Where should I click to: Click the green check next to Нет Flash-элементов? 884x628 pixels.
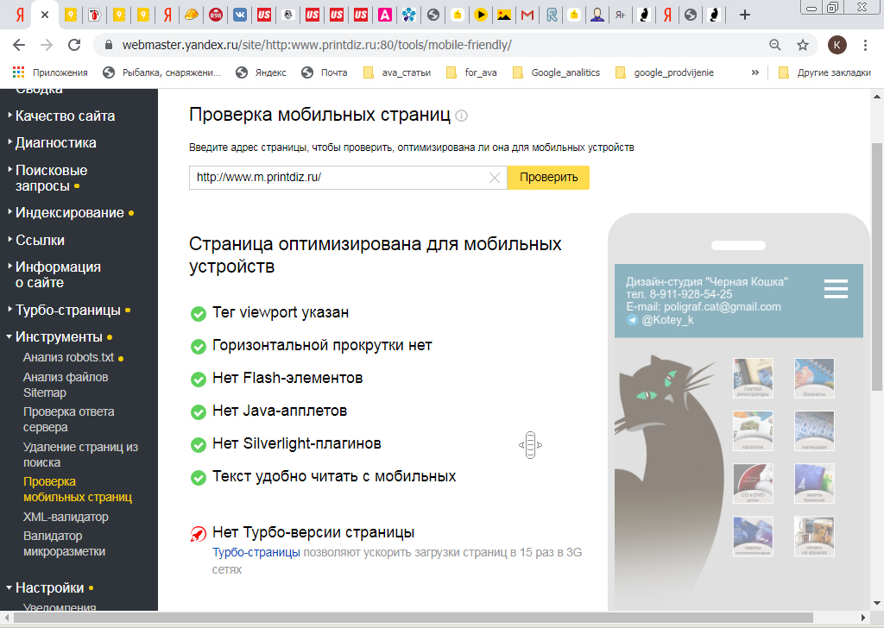[x=199, y=379]
